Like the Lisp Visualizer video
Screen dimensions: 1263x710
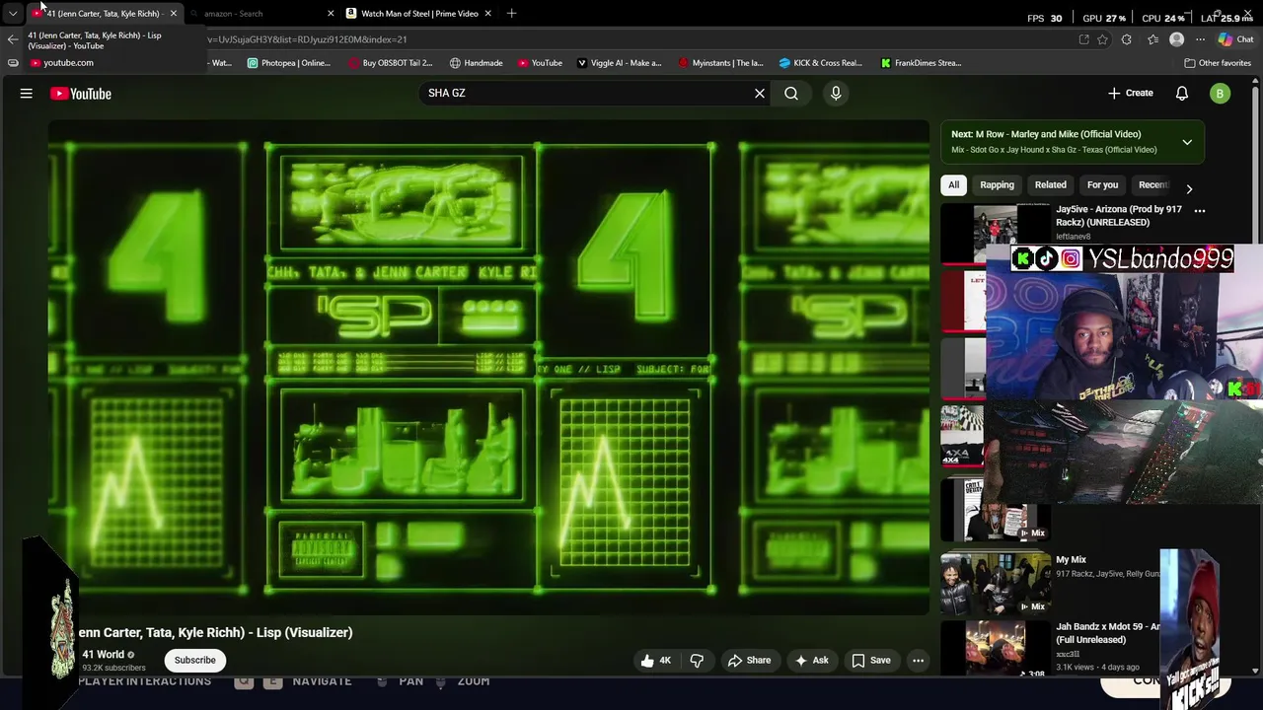(x=656, y=661)
